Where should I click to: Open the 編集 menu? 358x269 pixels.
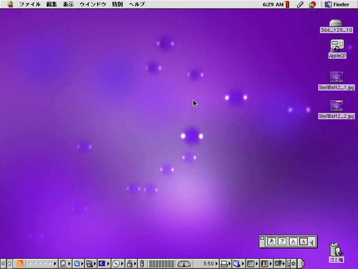click(x=51, y=4)
